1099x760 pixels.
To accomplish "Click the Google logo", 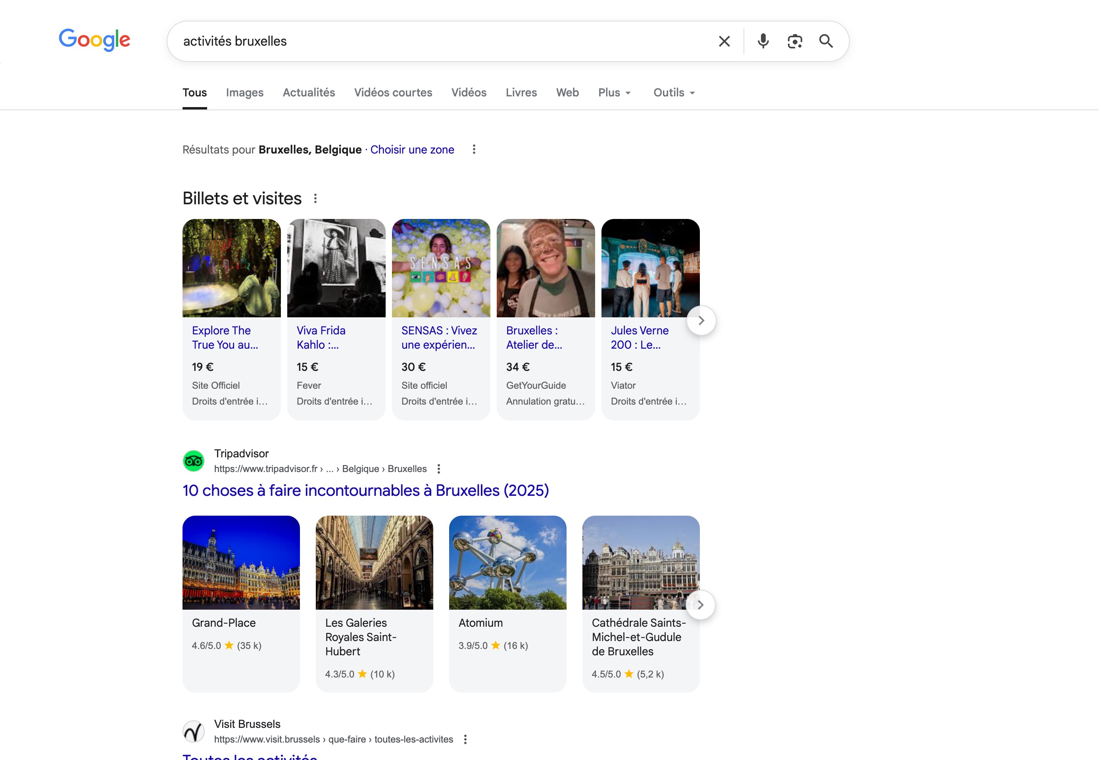I will [x=94, y=40].
